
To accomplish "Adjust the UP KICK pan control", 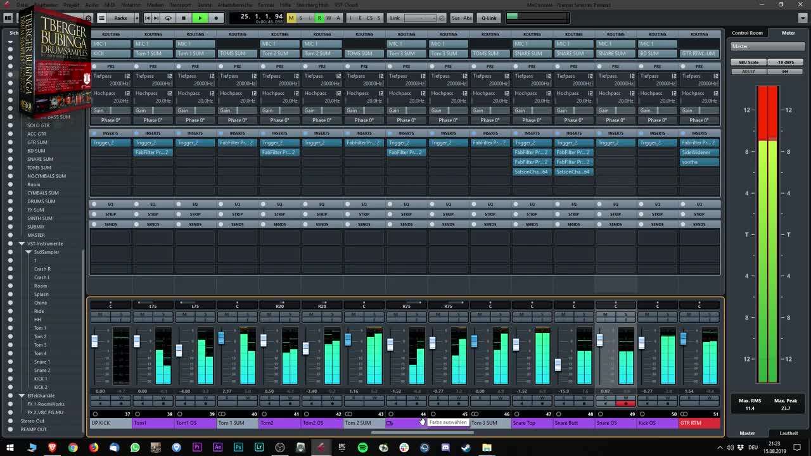I will click(110, 305).
